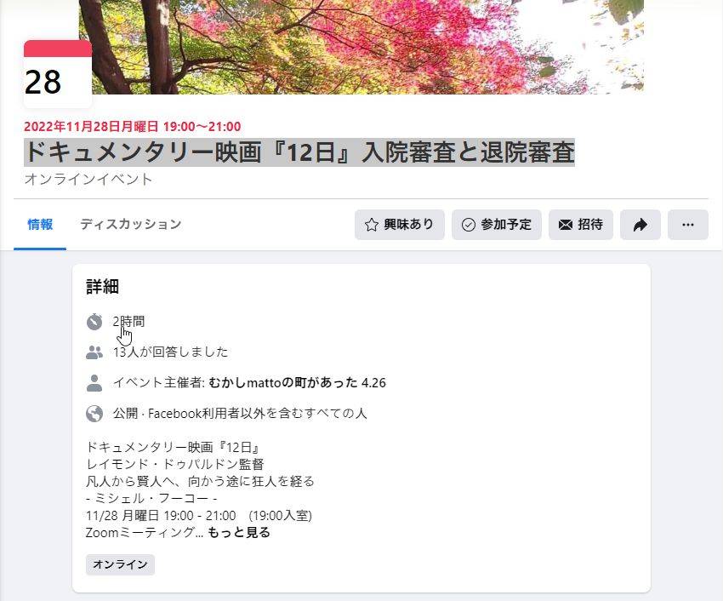Click 13人が回答しました respondents text
The image size is (723, 601).
(x=171, y=352)
